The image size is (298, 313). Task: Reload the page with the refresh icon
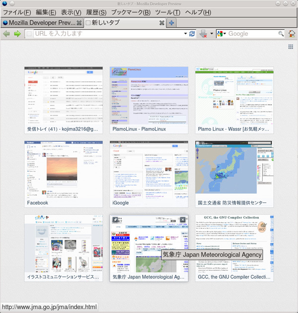point(192,34)
